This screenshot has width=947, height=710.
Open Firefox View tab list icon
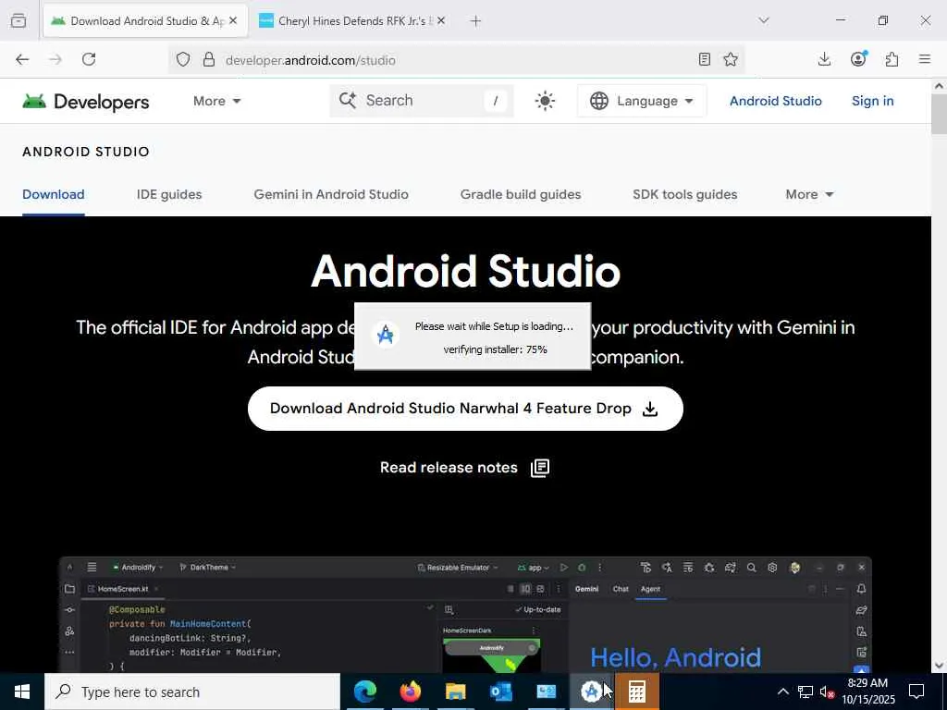pyautogui.click(x=18, y=21)
